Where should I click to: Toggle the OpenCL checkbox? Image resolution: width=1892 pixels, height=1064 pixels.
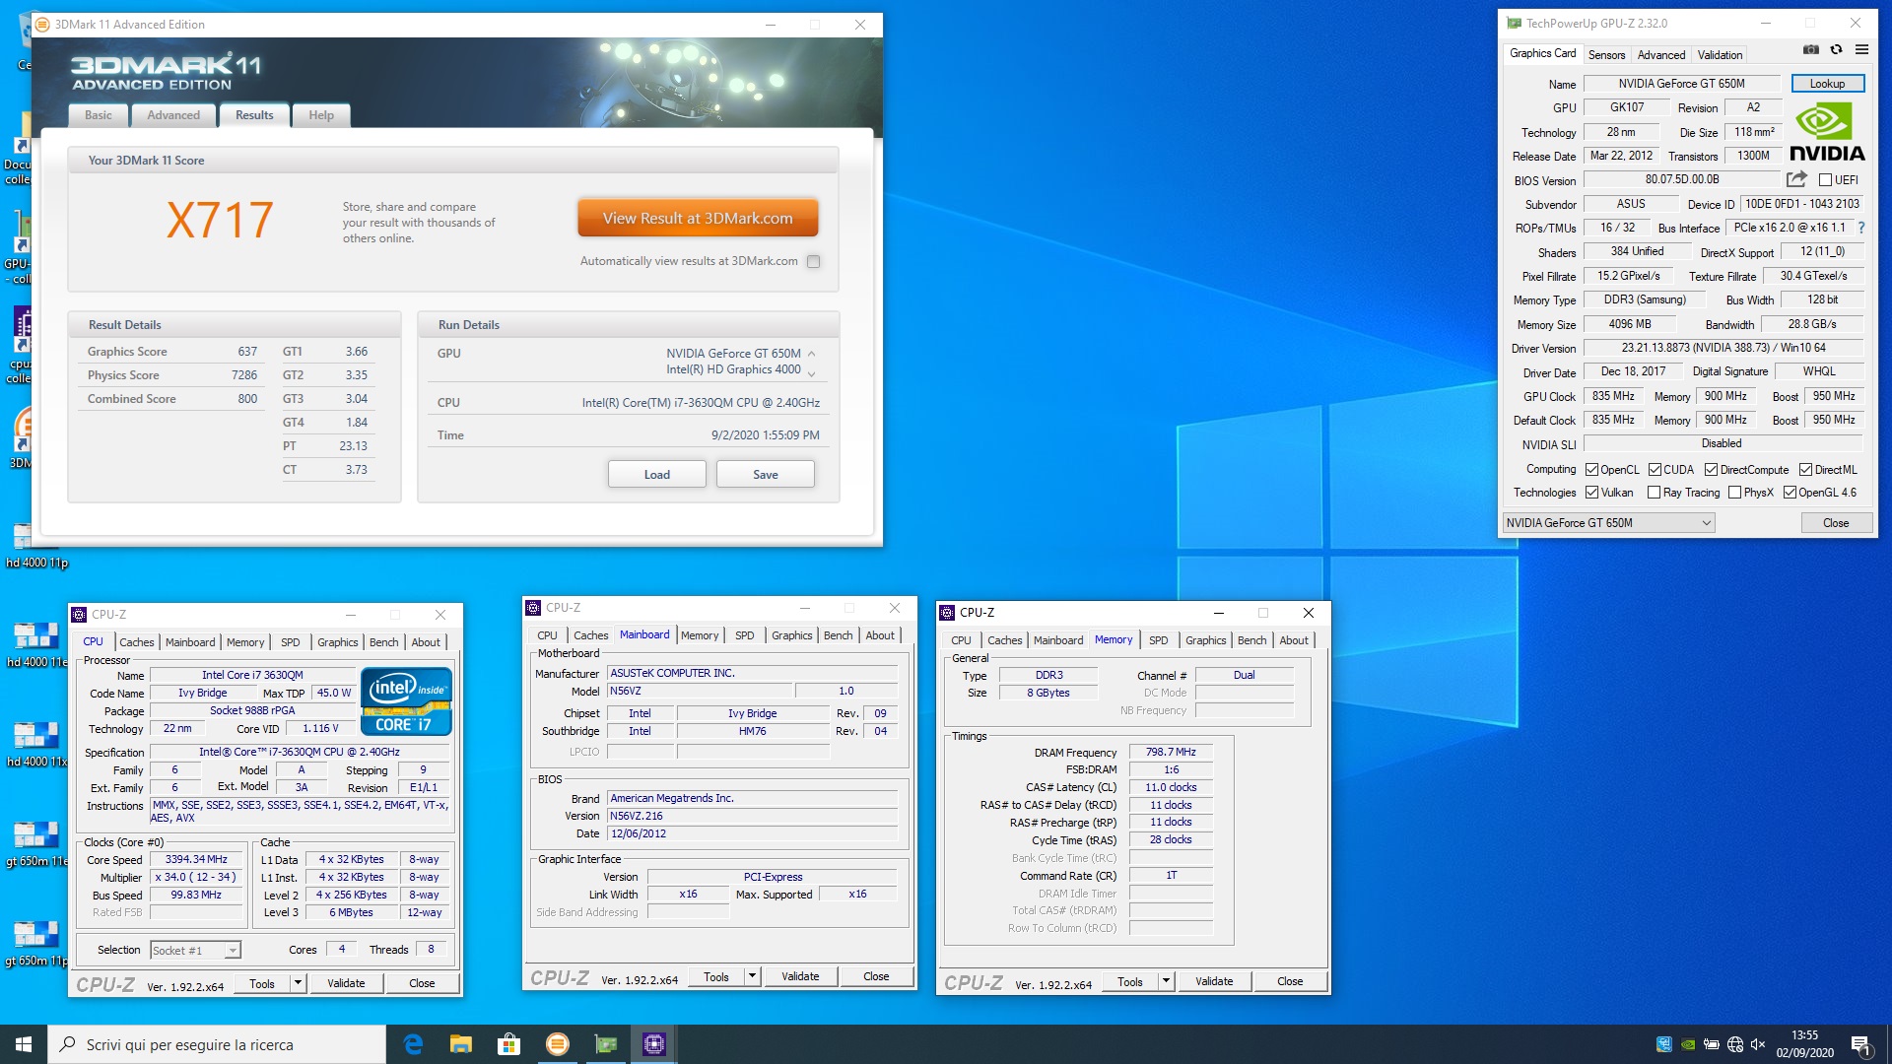pos(1591,470)
